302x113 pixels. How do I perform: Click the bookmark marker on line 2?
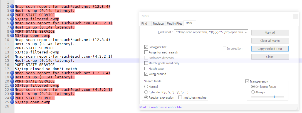(12, 7)
